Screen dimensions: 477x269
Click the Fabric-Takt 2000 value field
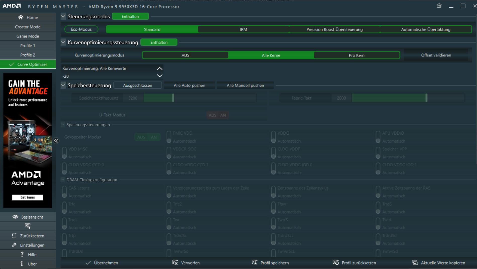click(341, 98)
